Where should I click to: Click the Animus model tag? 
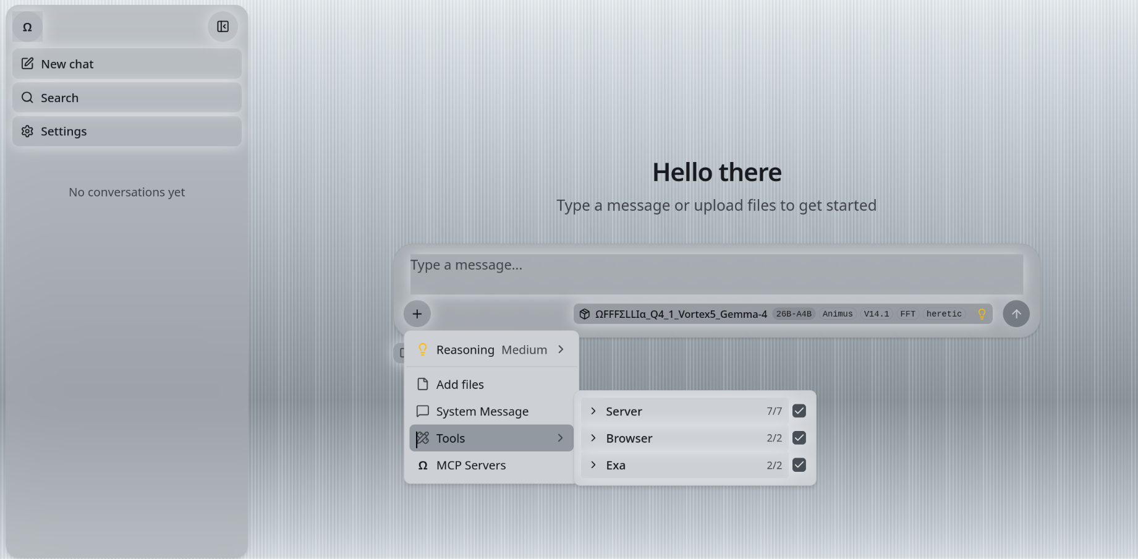pyautogui.click(x=838, y=314)
